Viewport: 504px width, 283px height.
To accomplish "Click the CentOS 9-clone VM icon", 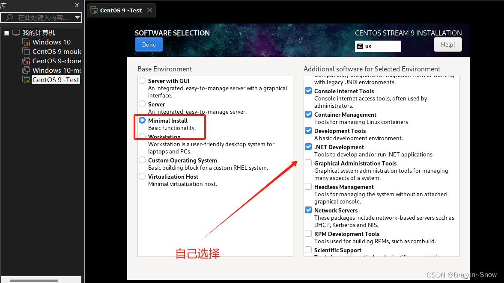I will tap(26, 61).
